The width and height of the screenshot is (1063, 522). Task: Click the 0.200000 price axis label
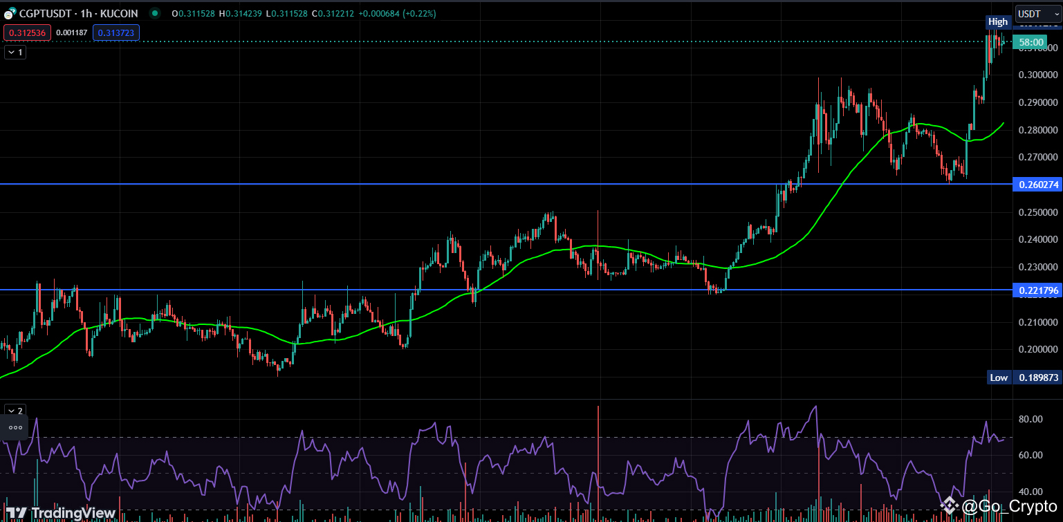(1037, 350)
